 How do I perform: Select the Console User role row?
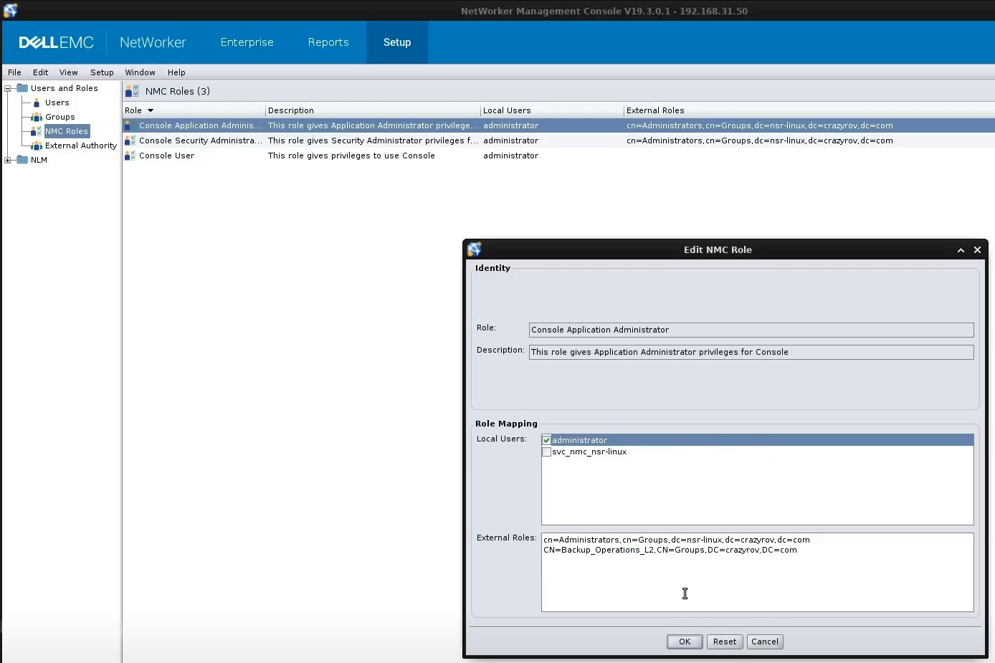558,156
